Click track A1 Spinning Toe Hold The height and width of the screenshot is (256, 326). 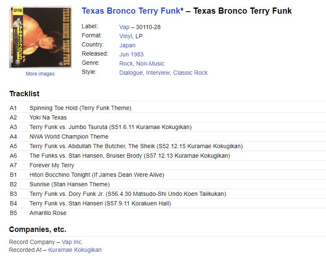point(80,108)
